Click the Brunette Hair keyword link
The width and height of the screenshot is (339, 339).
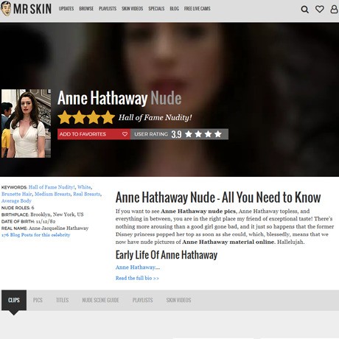coord(17,194)
